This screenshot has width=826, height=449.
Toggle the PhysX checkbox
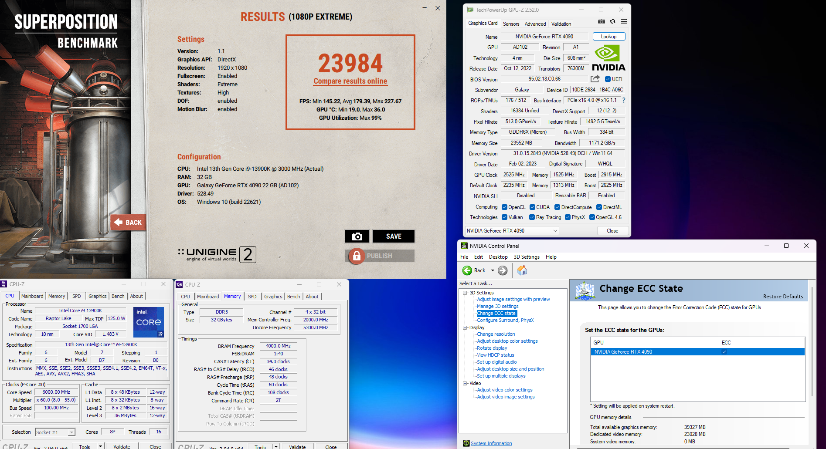click(x=568, y=217)
